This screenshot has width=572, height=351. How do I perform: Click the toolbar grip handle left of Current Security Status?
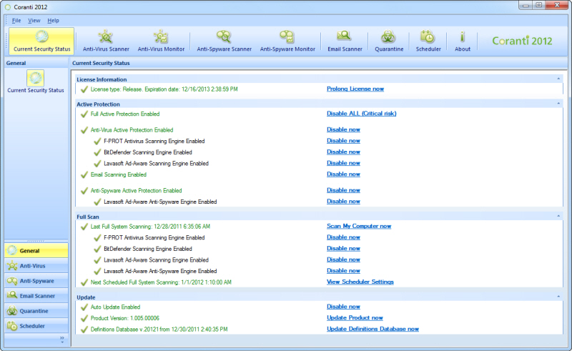point(6,41)
